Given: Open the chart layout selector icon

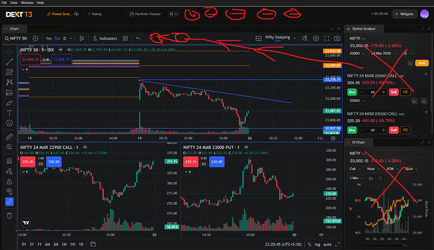Looking at the screenshot, I should point(259,38).
